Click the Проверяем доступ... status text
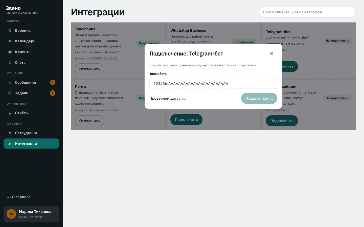The width and height of the screenshot is (364, 227). coord(168,98)
